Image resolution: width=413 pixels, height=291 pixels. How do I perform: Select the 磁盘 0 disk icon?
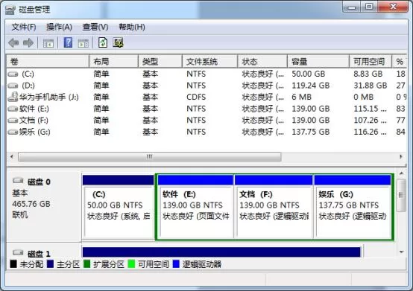(x=18, y=180)
